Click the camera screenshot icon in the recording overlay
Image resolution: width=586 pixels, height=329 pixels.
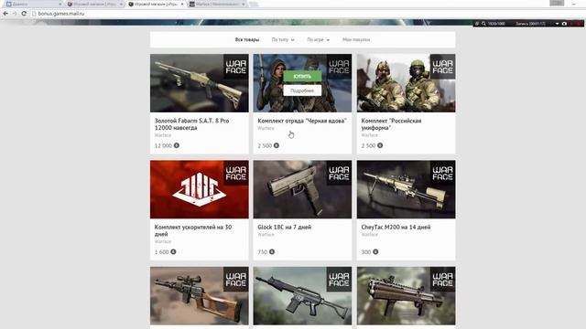[564, 24]
